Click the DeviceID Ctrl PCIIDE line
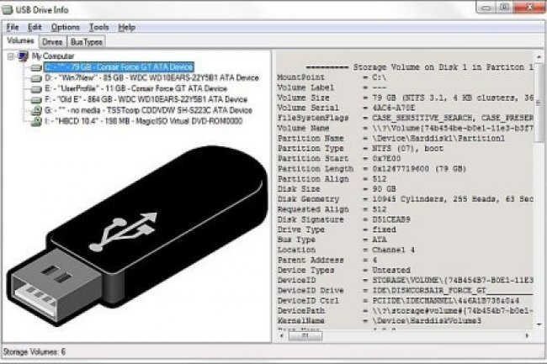The height and width of the screenshot is (364, 547). point(398,301)
